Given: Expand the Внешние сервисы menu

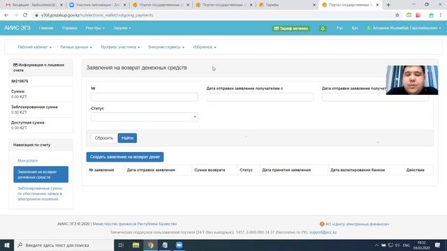Looking at the screenshot, I should [166, 47].
